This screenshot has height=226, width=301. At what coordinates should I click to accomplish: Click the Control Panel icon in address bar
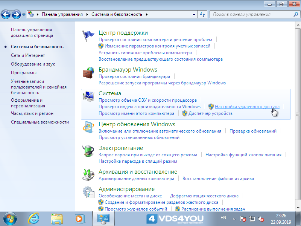coord(31,14)
